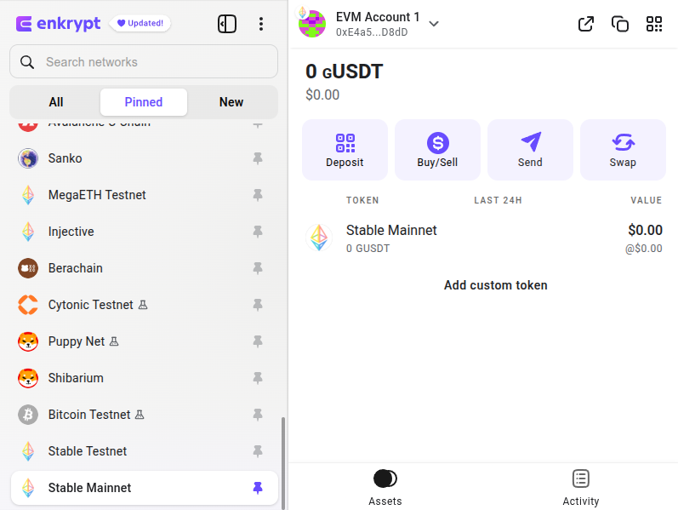Unpin the Berachain network

coord(258,268)
